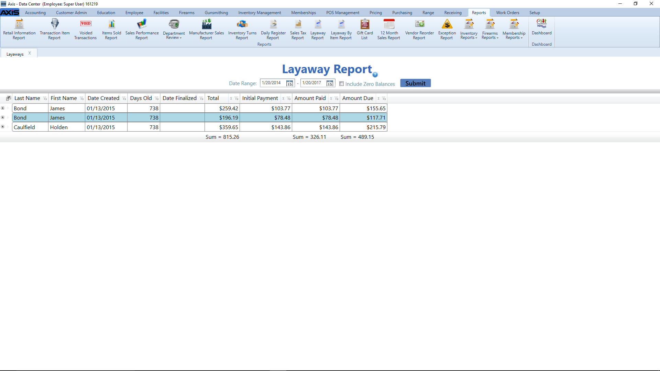Viewport: 660px width, 371px height.
Task: Select the Holden first name cell
Action: click(67, 127)
